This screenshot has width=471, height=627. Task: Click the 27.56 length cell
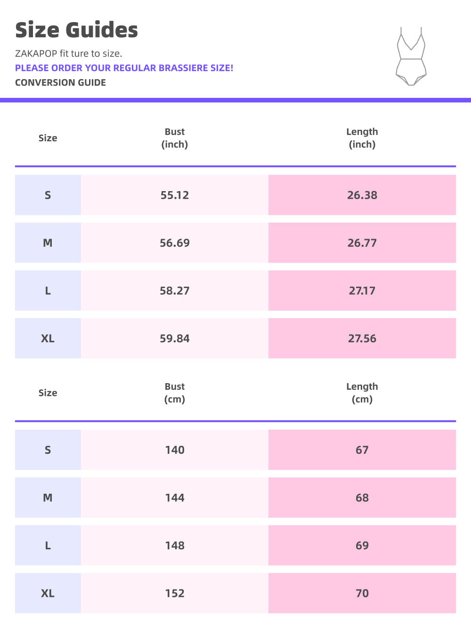362,338
